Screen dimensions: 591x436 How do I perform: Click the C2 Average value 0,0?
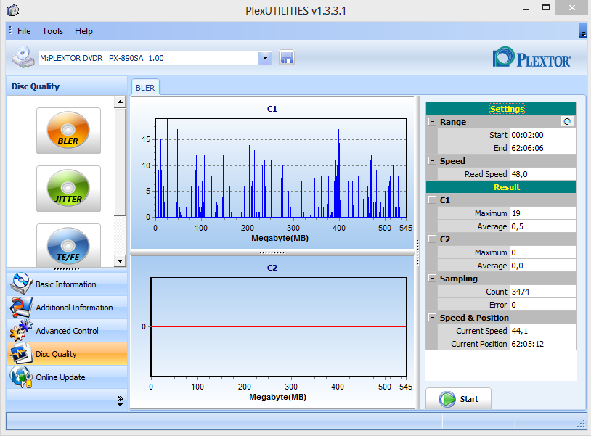click(x=544, y=266)
